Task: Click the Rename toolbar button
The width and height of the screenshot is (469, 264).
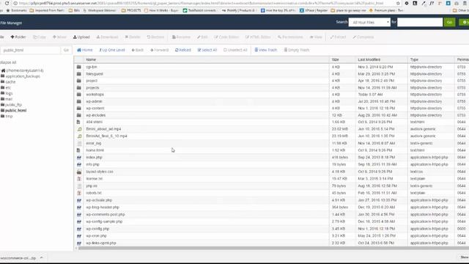Action: pos(181,37)
